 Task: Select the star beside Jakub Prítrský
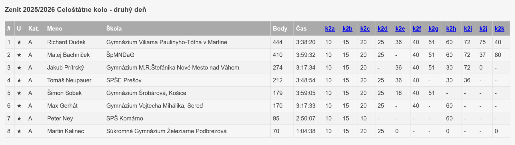19,68
